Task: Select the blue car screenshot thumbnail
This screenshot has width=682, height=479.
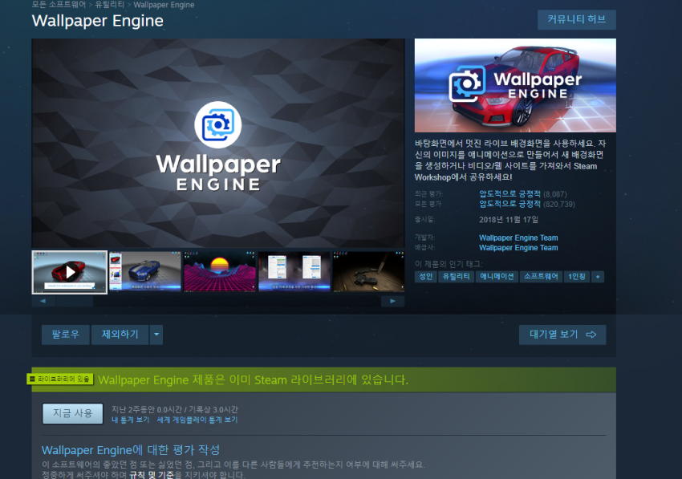Action: click(145, 272)
